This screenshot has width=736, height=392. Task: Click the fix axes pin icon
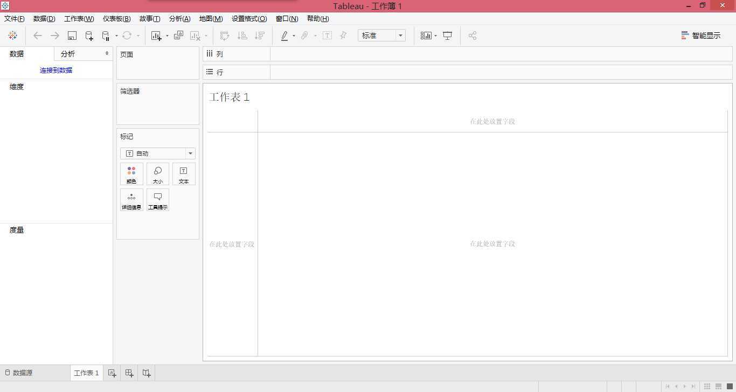click(343, 36)
